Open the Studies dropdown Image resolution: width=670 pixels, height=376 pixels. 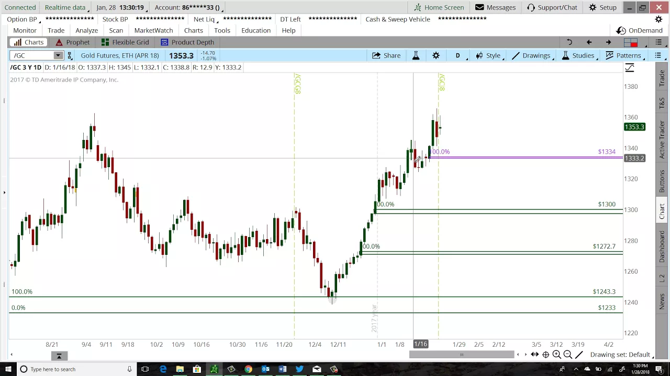point(579,55)
